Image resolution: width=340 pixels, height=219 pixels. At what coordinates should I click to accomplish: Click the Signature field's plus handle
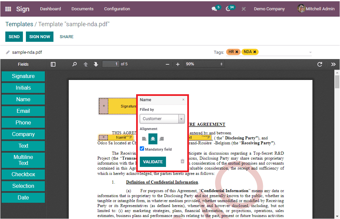[x=104, y=106]
